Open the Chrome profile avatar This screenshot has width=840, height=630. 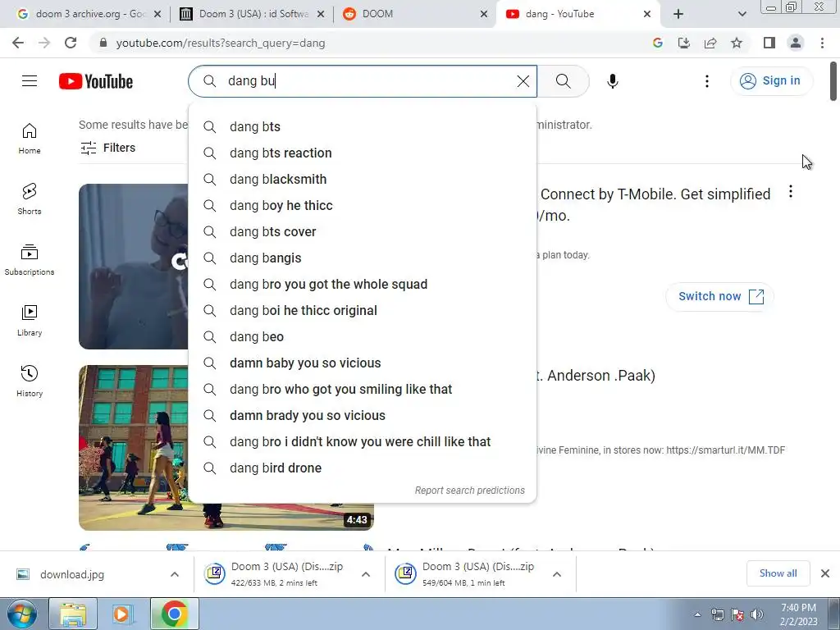point(796,43)
